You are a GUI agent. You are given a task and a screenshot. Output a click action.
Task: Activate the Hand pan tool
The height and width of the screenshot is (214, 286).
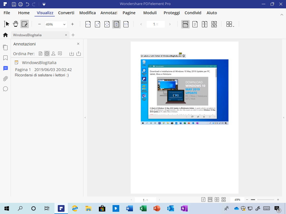16,24
